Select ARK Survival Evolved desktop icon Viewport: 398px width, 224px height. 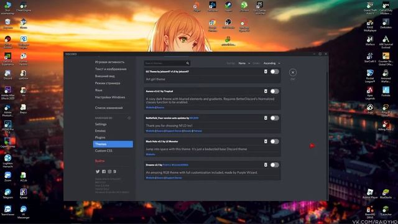pos(386,42)
